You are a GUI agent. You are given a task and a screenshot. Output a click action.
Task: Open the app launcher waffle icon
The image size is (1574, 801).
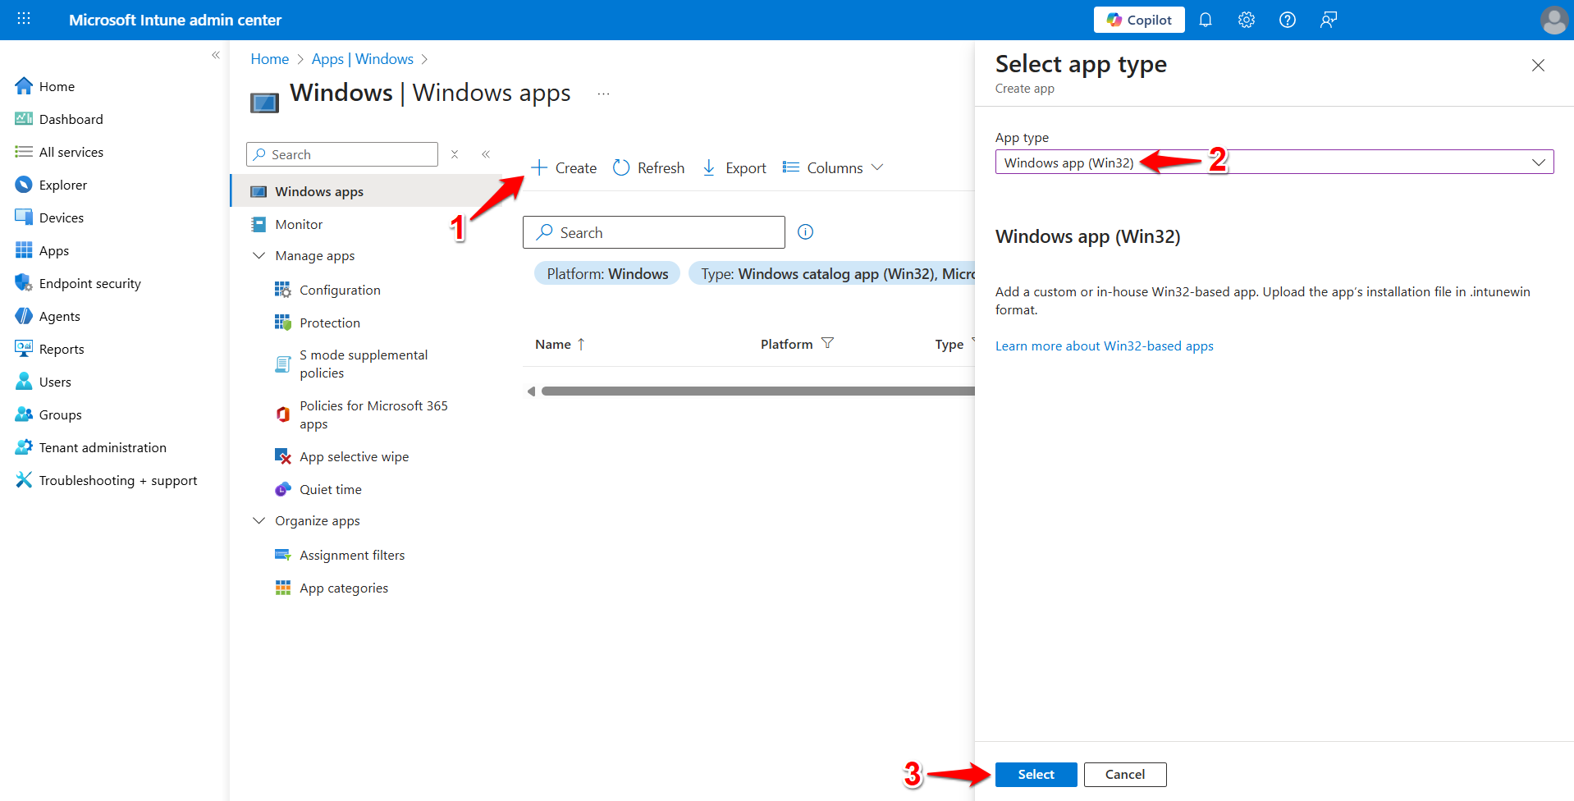[x=24, y=19]
